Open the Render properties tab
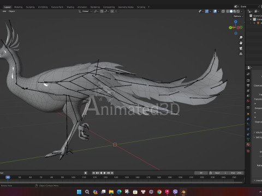 248,80
